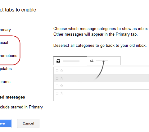Tick the checkbox in fourth preview row

pos(57,93)
